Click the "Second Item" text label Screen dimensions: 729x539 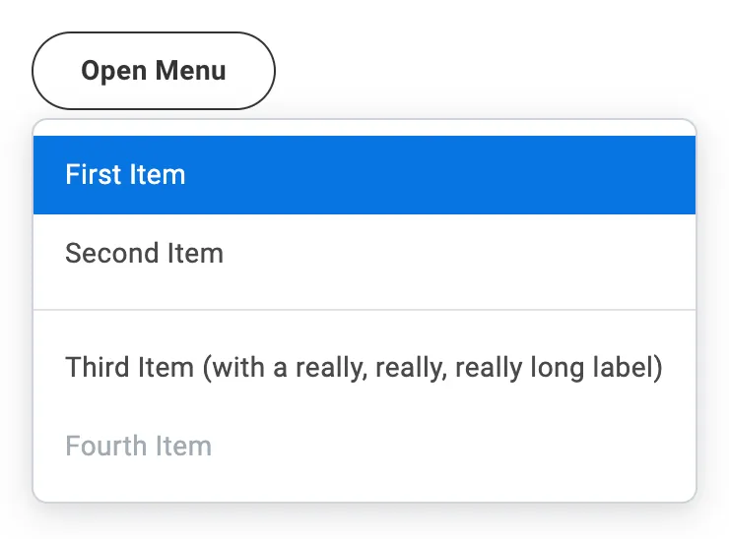(x=144, y=254)
